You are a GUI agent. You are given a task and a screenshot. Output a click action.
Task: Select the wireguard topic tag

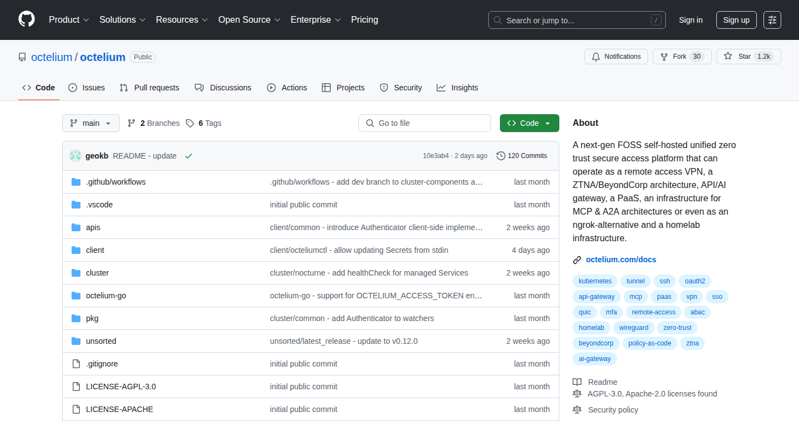[634, 328]
